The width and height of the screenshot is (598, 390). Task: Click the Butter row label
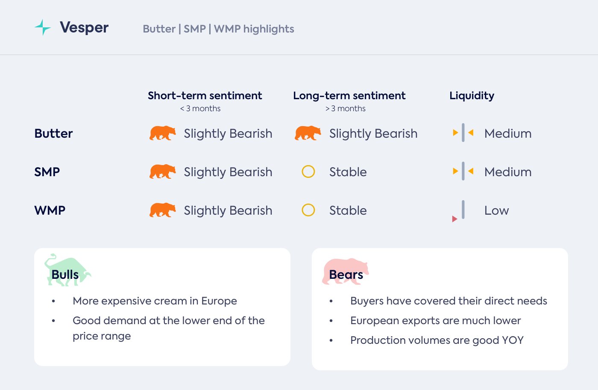click(53, 133)
